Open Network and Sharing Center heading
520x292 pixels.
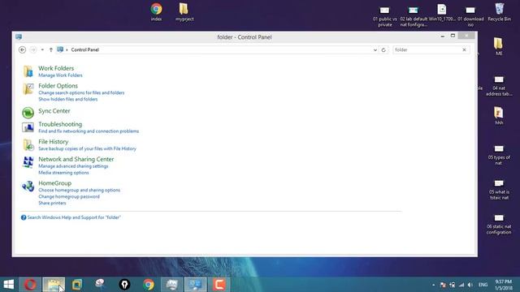tap(76, 159)
